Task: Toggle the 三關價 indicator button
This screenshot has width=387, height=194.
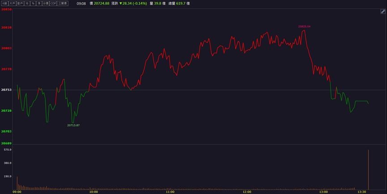Action: (x=63, y=4)
